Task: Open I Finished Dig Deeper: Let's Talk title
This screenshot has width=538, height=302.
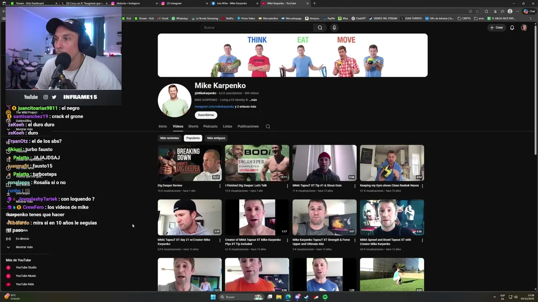Action: pos(246,185)
